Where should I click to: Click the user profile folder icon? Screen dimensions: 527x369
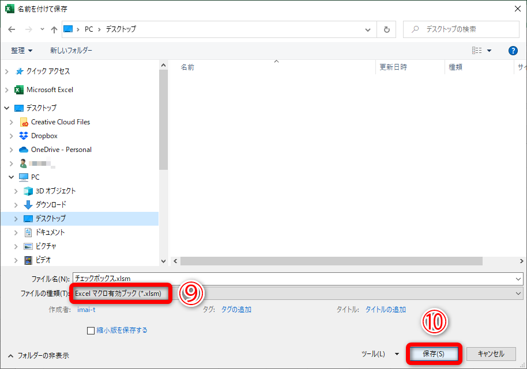click(x=23, y=163)
